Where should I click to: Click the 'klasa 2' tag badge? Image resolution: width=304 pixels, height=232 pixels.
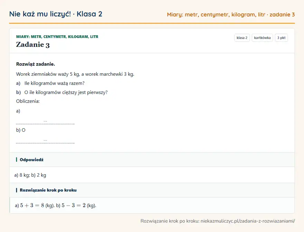(242, 38)
